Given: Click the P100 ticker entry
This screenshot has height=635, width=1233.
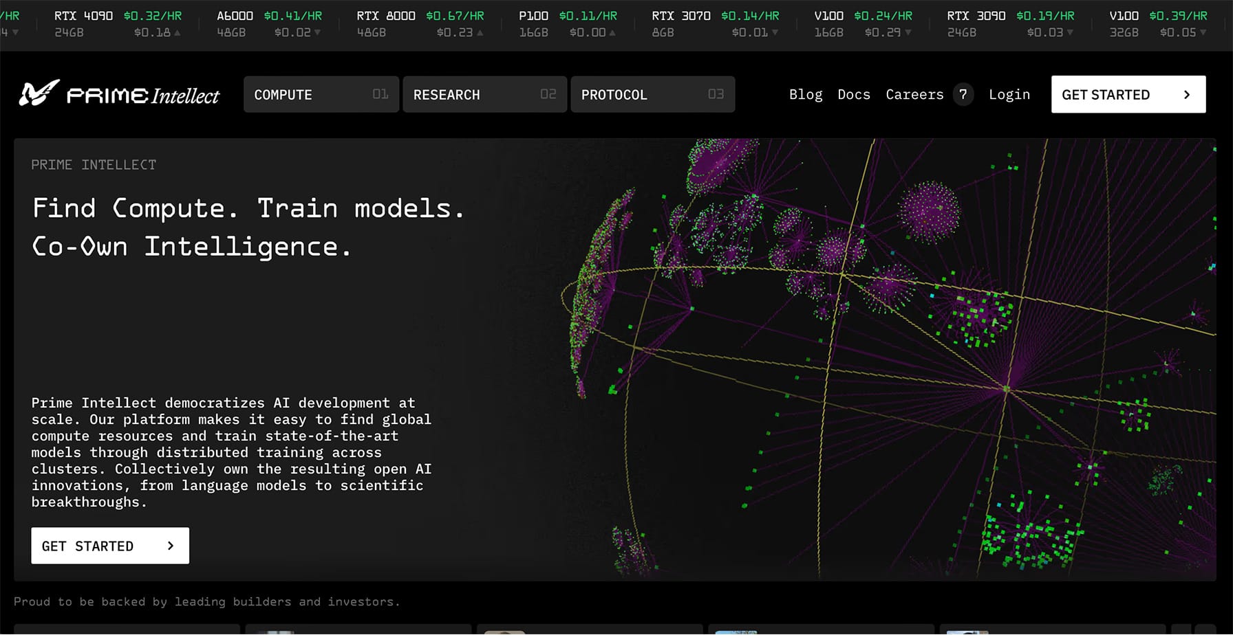Looking at the screenshot, I should click(568, 24).
